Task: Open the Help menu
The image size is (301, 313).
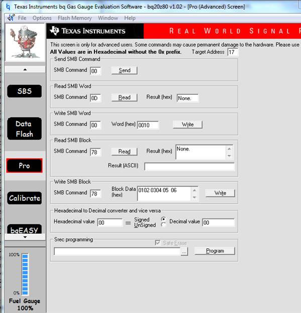Action: pyautogui.click(x=130, y=18)
